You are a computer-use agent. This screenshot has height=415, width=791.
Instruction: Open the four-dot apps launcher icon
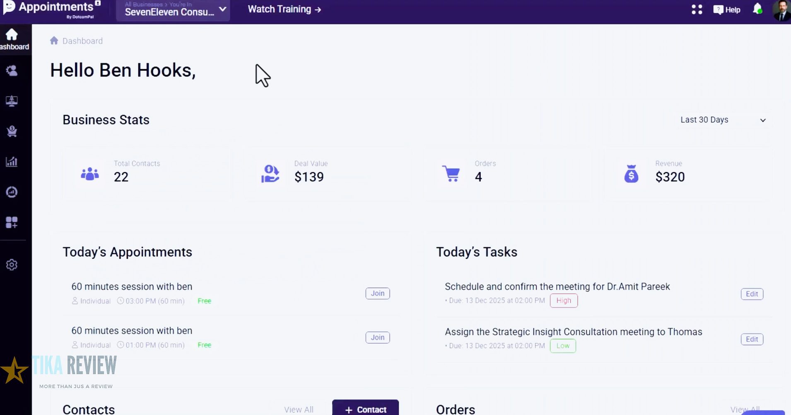point(697,10)
